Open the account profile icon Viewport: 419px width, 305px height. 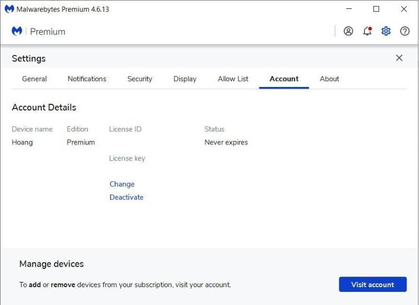tap(348, 31)
